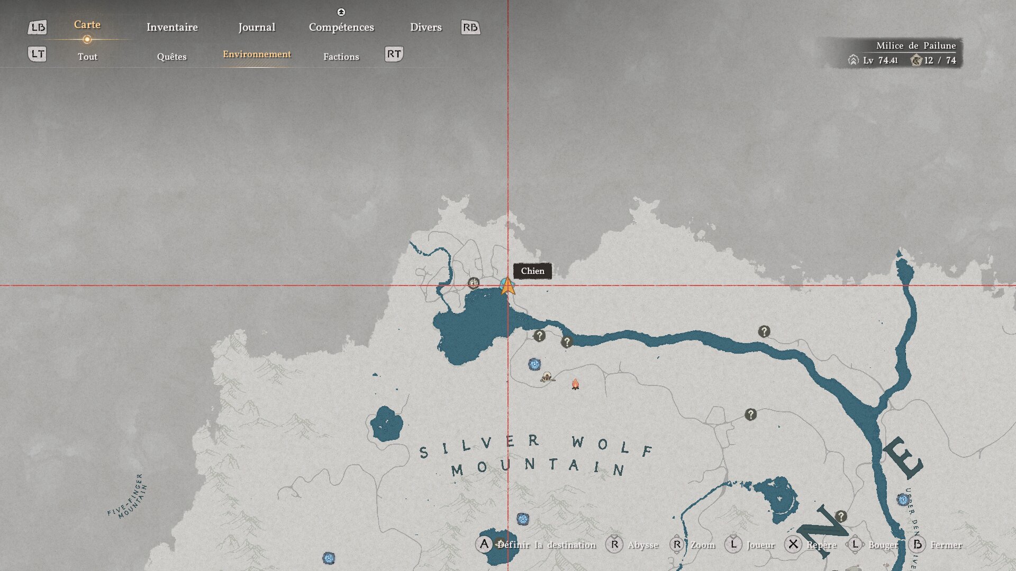Click the question mark on the river's north bank

764,331
